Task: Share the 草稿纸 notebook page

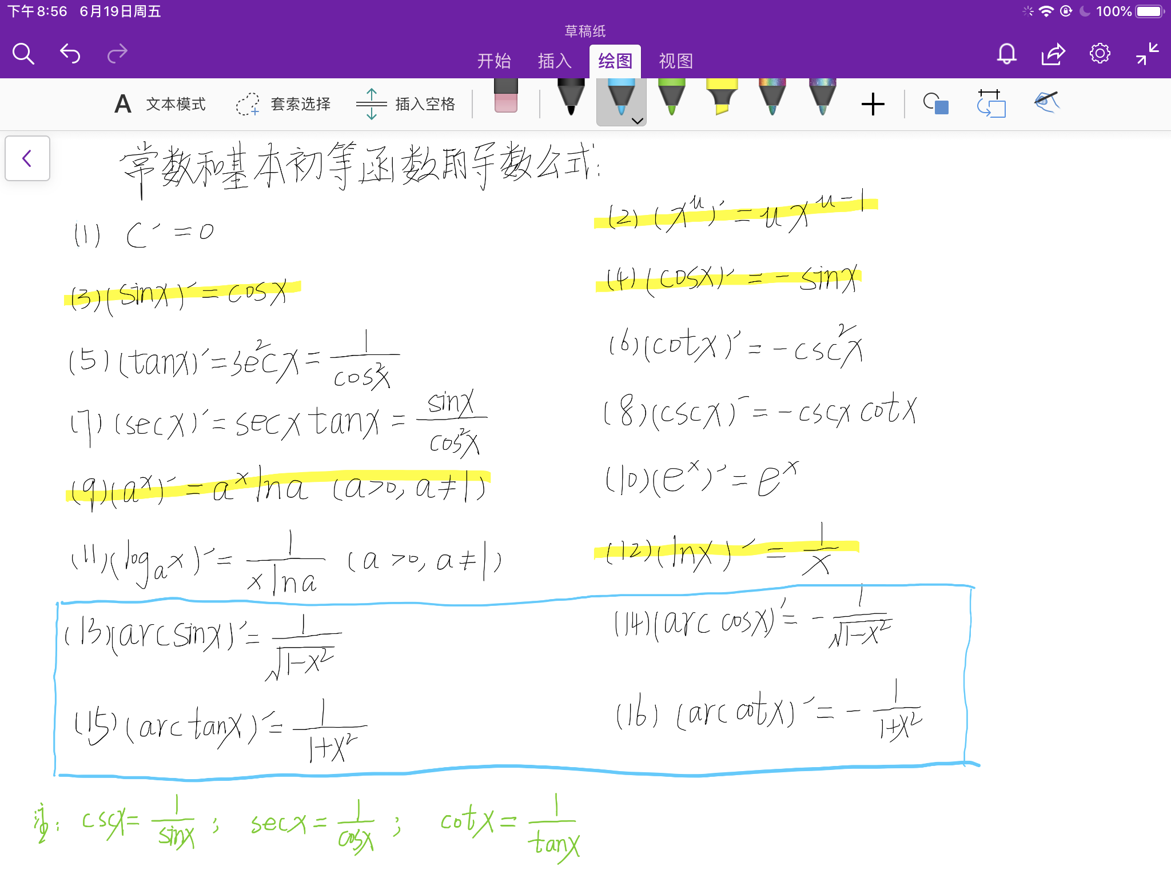Action: (1053, 53)
